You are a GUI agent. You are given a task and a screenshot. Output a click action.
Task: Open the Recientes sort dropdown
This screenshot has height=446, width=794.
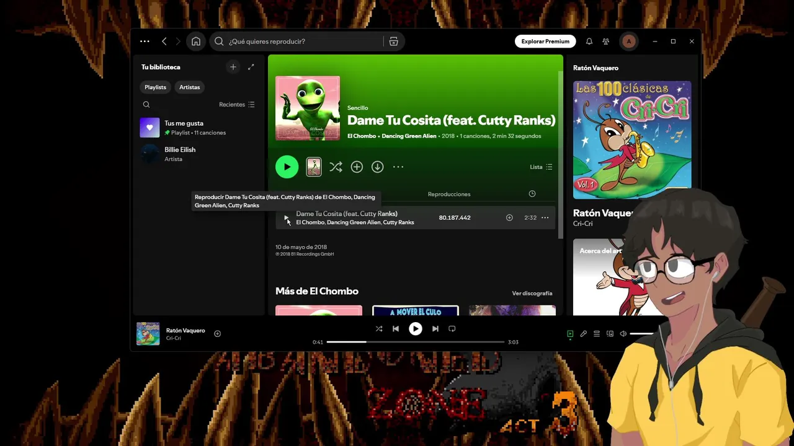pos(237,105)
